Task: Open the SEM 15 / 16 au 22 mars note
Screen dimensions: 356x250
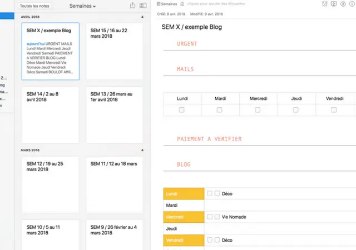Action: coord(115,51)
